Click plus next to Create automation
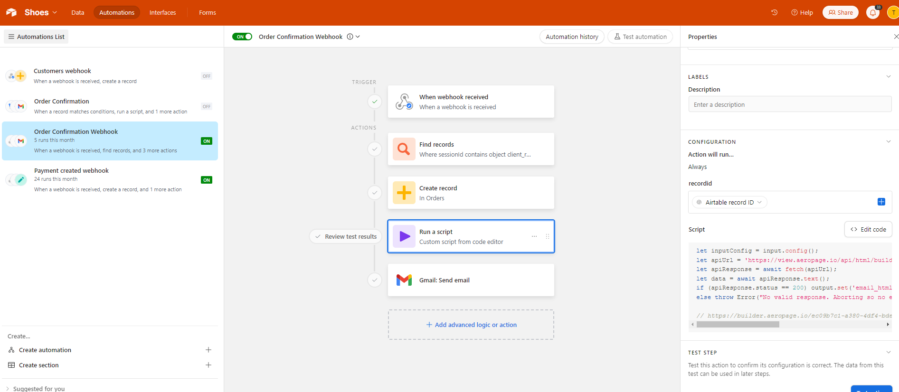The height and width of the screenshot is (392, 899). (x=208, y=350)
